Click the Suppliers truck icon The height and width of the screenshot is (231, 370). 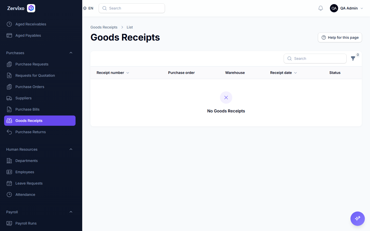[9, 98]
